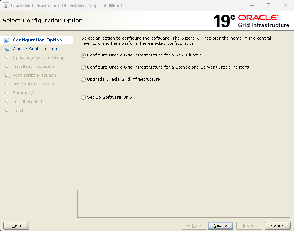Image resolution: width=294 pixels, height=231 pixels.
Task: Click inside the empty message area box
Action: (183, 204)
